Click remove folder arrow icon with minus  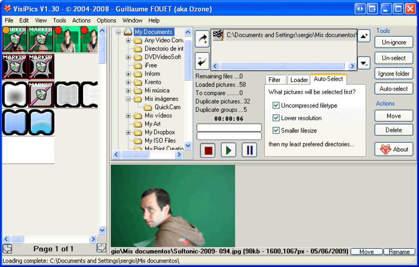(202, 61)
